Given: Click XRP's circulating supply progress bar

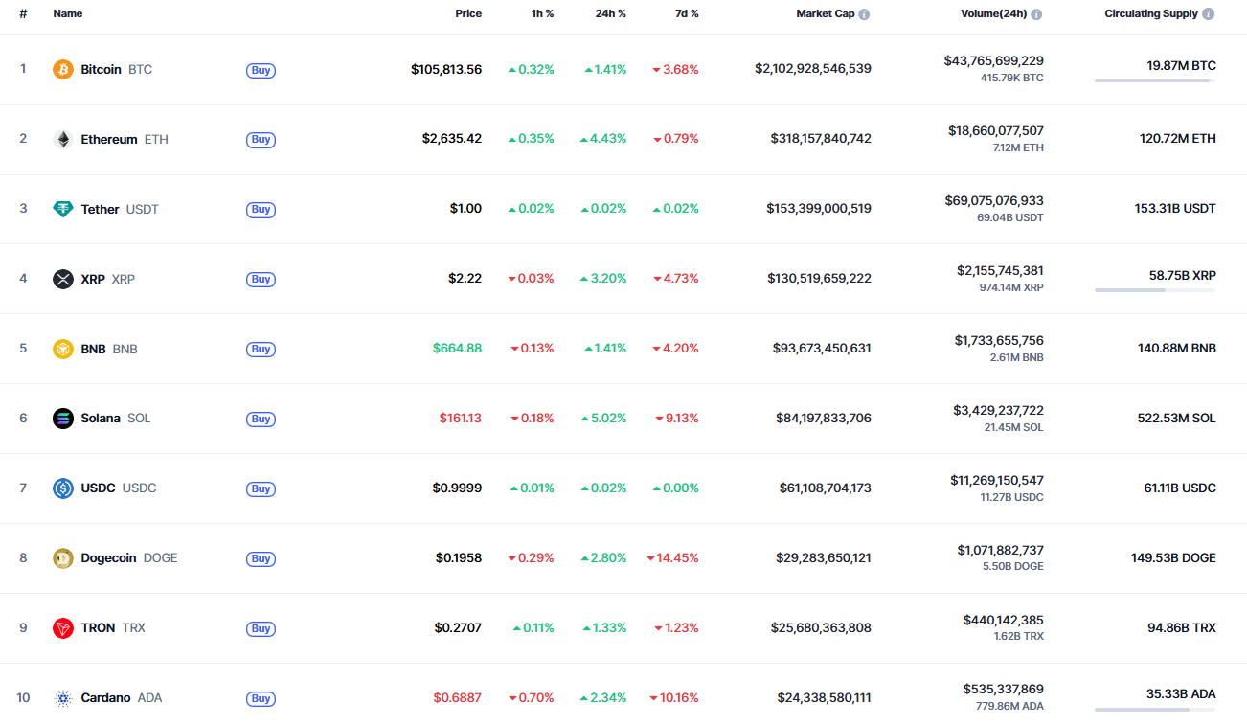Looking at the screenshot, I should tap(1155, 290).
